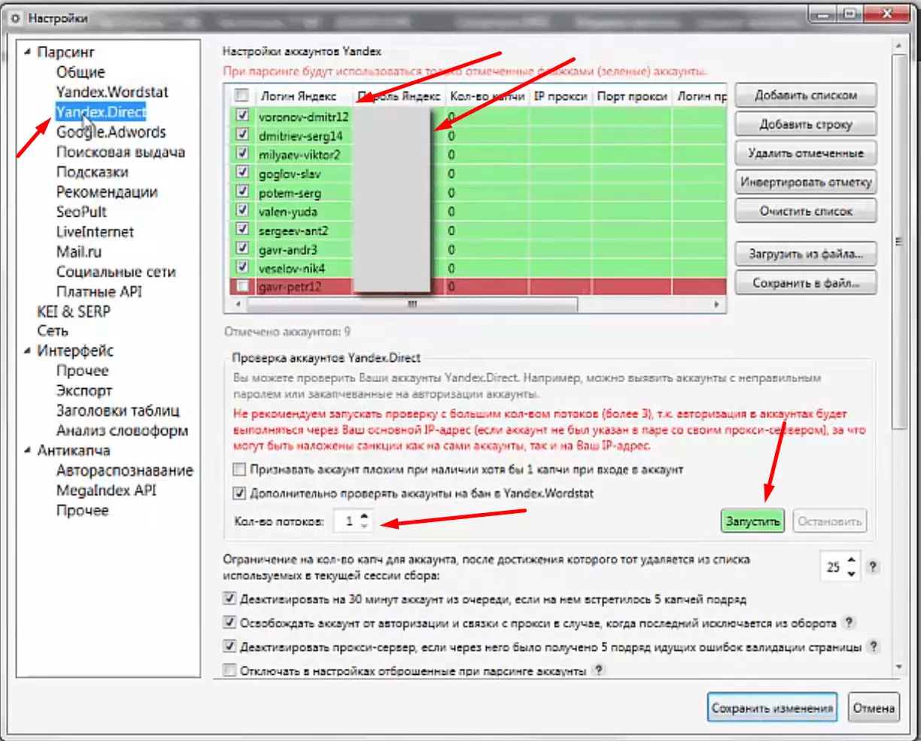Open MegaIndex API settings
This screenshot has height=741, width=921.
click(x=106, y=490)
